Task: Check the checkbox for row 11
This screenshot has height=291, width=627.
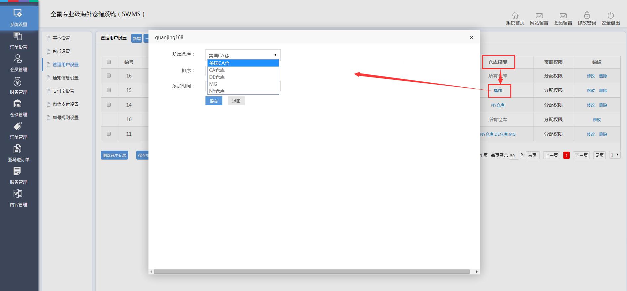Action: [109, 134]
